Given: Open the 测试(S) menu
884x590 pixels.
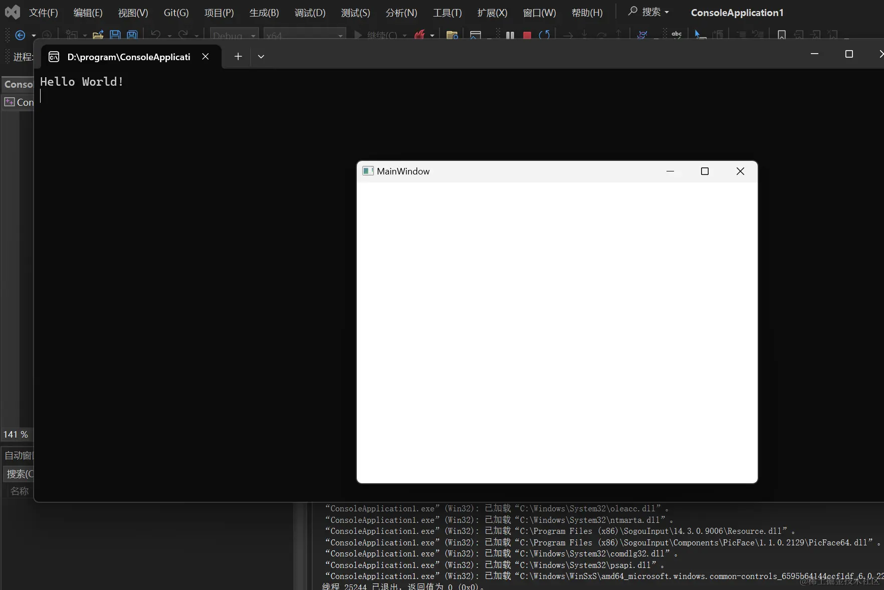Looking at the screenshot, I should [x=356, y=13].
